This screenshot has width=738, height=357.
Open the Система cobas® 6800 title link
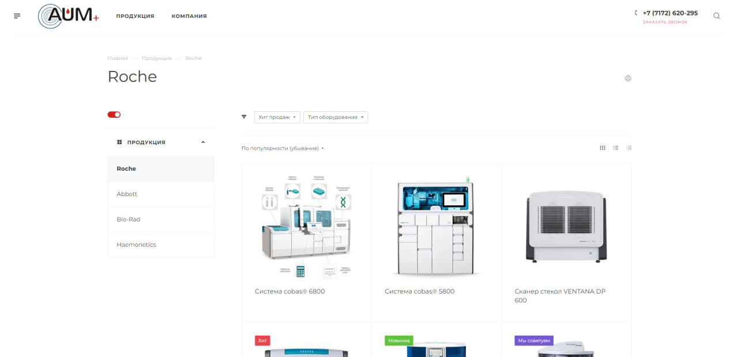pyautogui.click(x=290, y=291)
